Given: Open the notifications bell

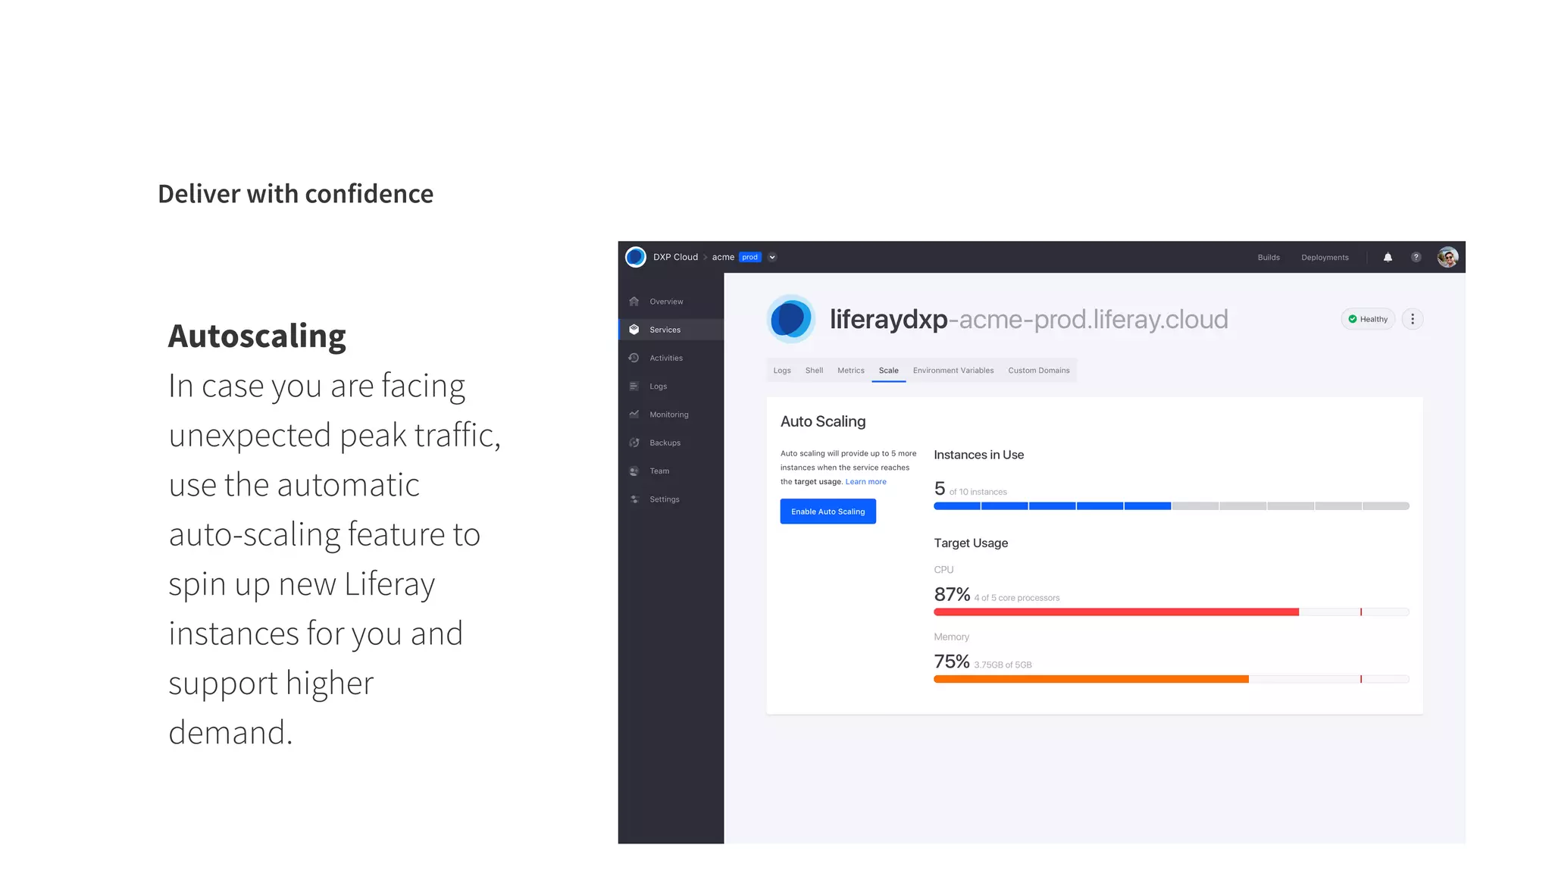Looking at the screenshot, I should pyautogui.click(x=1388, y=257).
